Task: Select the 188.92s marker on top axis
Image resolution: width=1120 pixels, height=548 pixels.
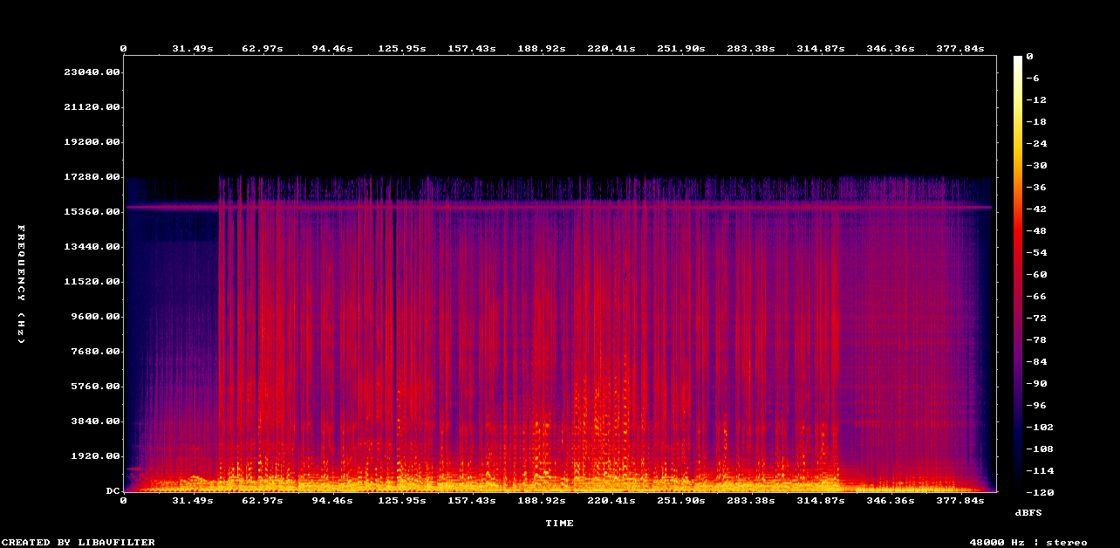Action: (x=541, y=49)
